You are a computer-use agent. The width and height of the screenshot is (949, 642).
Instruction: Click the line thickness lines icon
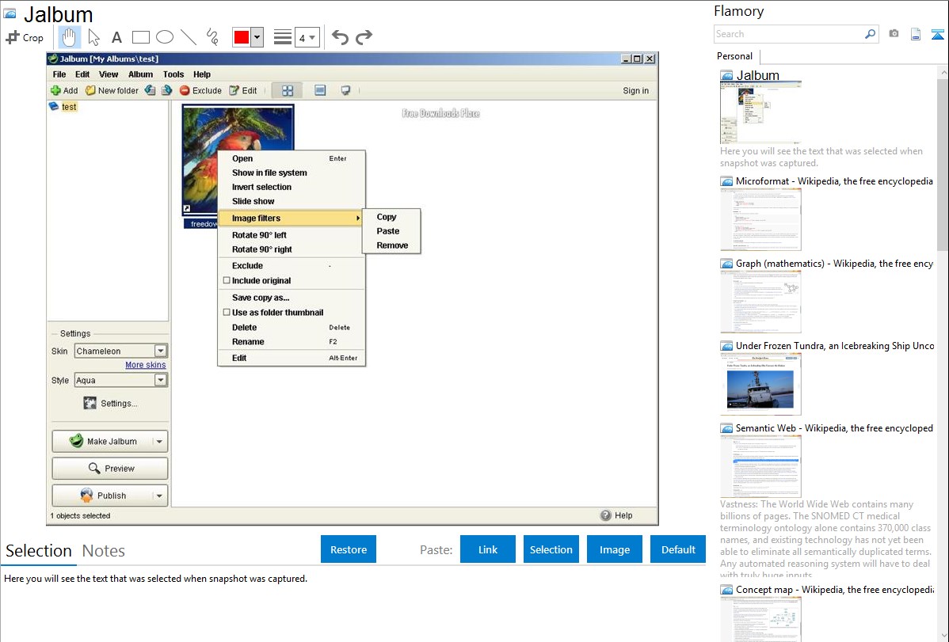[283, 37]
